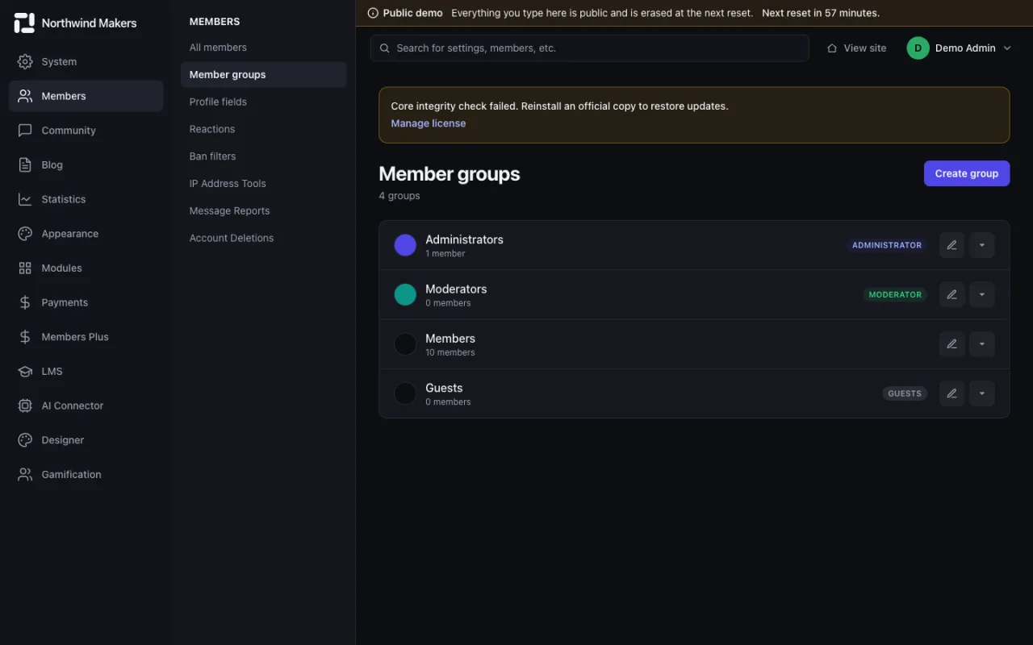Expand the Moderators row dropdown arrow
Viewport: 1033px width, 645px height.
coord(982,294)
